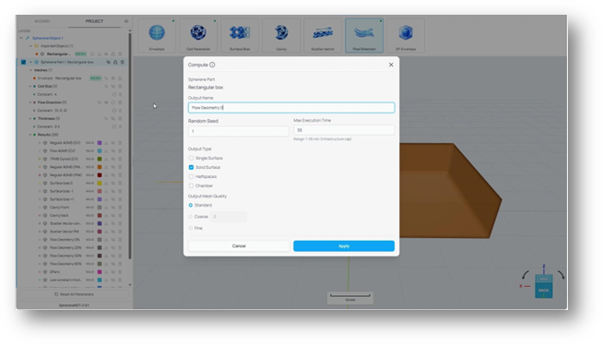The image size is (603, 345).
Task: Collapse Spherene Part 1 Rectangular box node
Action: tap(30, 62)
